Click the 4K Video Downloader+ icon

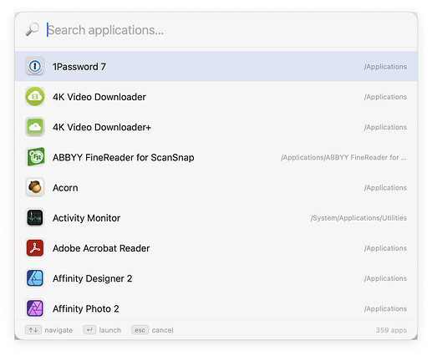tap(35, 127)
